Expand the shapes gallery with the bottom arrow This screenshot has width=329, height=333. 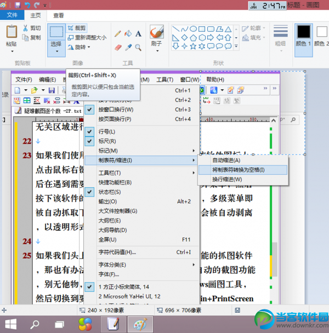[x=236, y=46]
